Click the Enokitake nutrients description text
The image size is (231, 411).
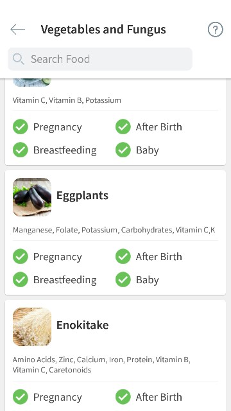click(101, 365)
